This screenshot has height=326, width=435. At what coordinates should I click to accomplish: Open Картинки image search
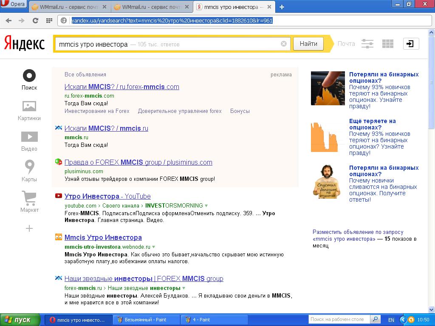coord(29,111)
